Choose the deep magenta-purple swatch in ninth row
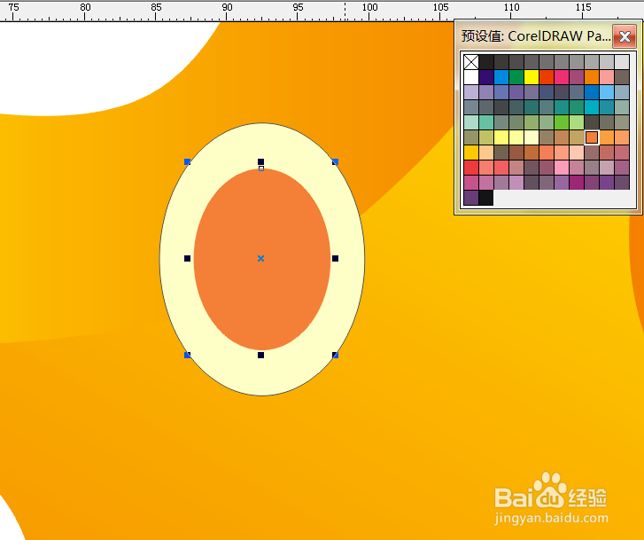This screenshot has width=644, height=540. click(577, 183)
